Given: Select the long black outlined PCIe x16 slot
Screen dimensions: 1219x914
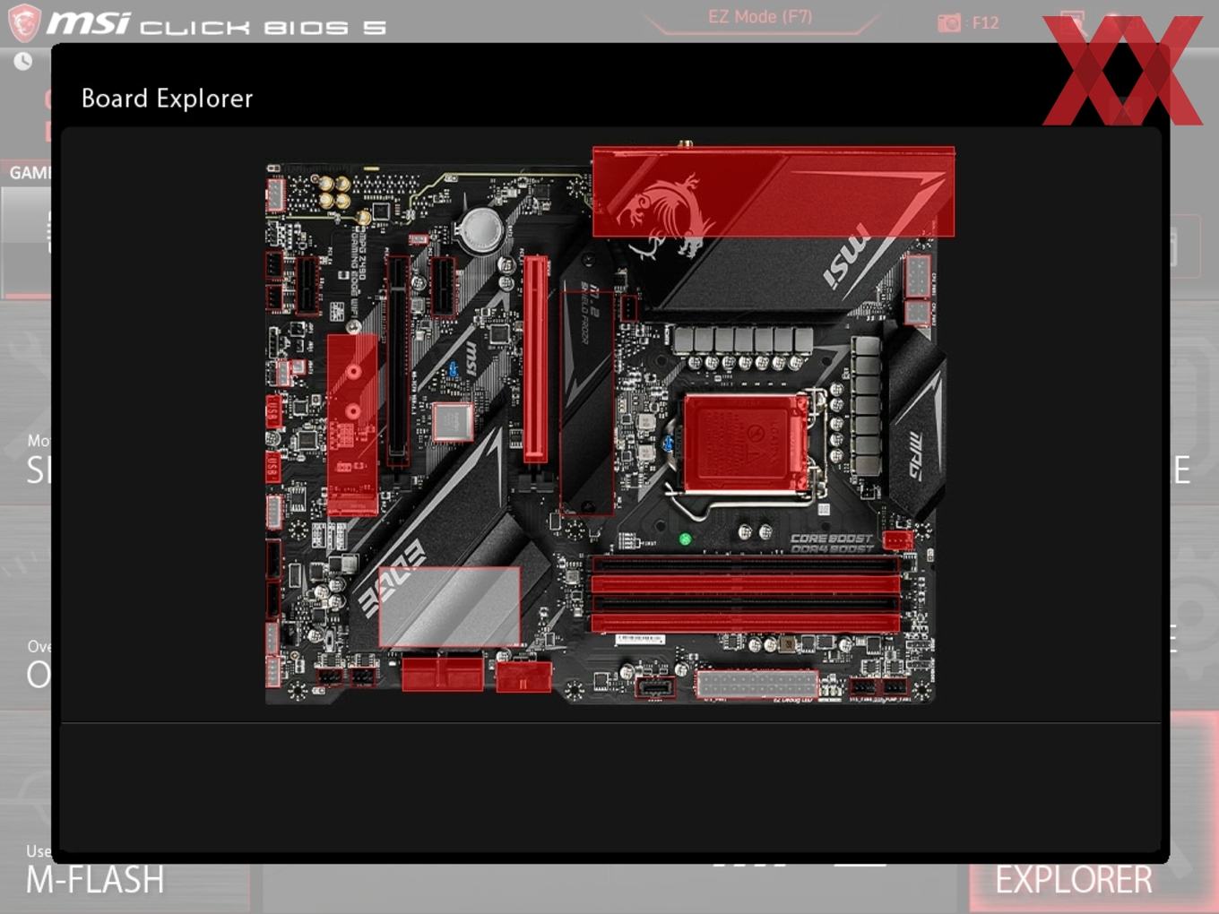Looking at the screenshot, I should pos(398,360).
